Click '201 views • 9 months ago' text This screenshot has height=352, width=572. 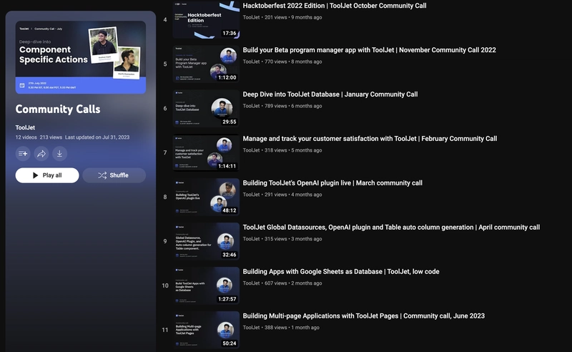(293, 17)
